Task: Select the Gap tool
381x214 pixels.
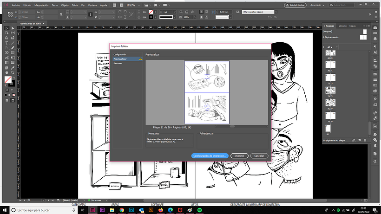Action: (x=13, y=33)
